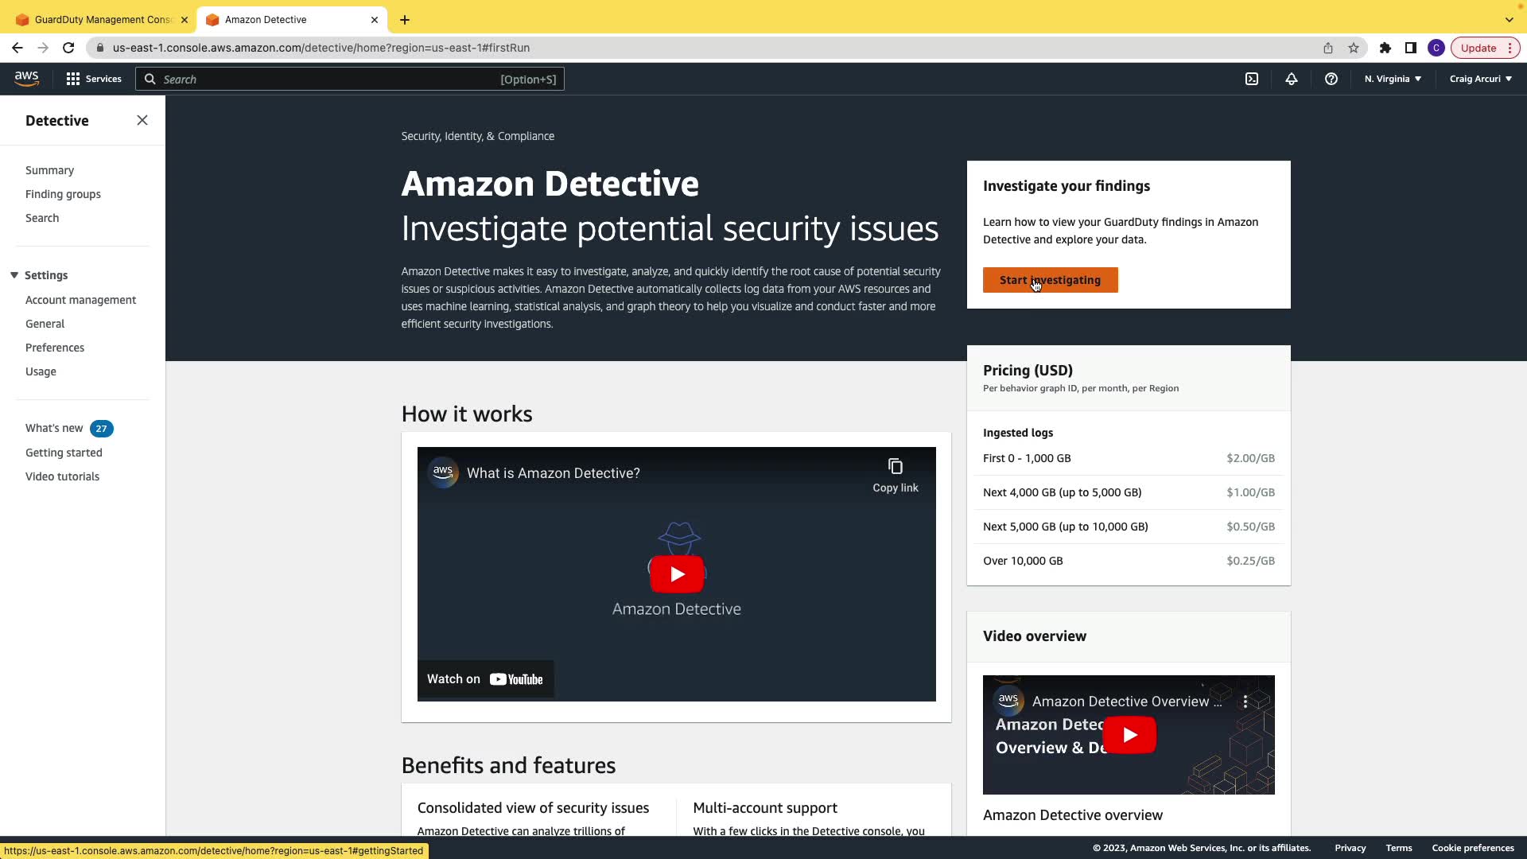Copy link of the Amazon Detective video

pyautogui.click(x=895, y=475)
